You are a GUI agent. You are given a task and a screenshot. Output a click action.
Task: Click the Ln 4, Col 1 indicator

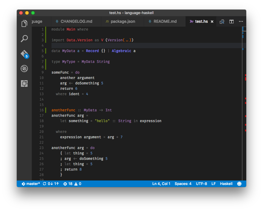pos(161,184)
